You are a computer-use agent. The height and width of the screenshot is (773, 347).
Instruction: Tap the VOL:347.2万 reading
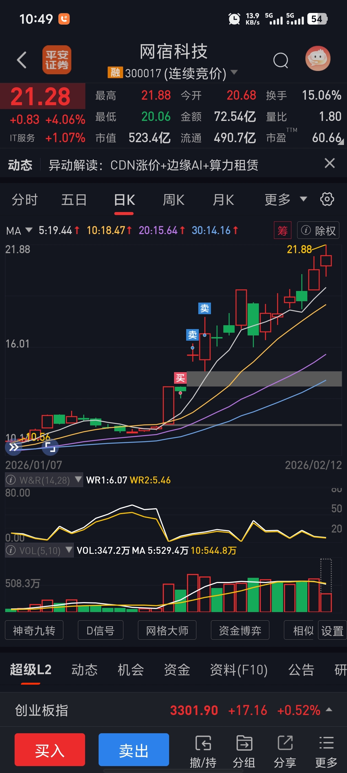coord(103,550)
